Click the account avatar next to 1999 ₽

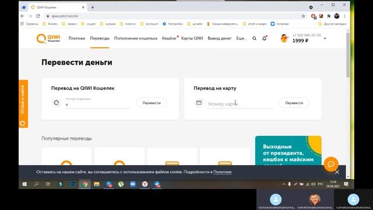[284, 38]
